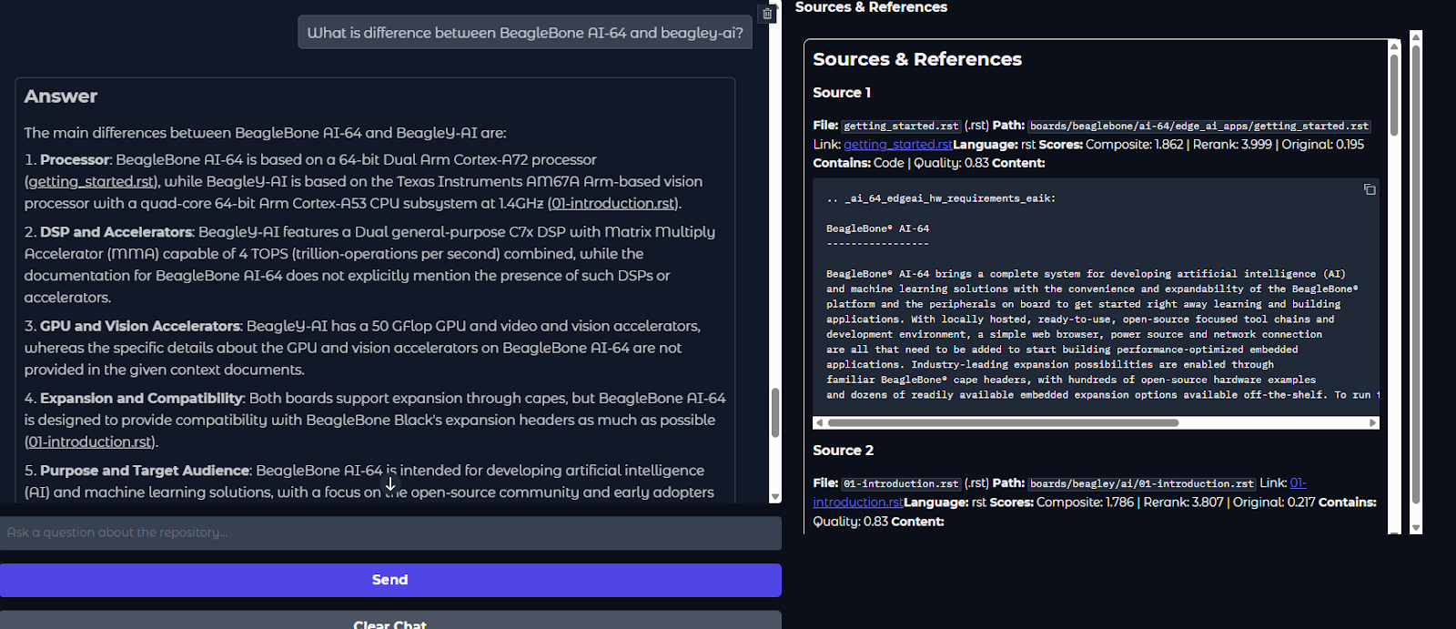Image resolution: width=1456 pixels, height=629 pixels.
Task: Copy Source 1 code block content
Action: pos(1369,189)
